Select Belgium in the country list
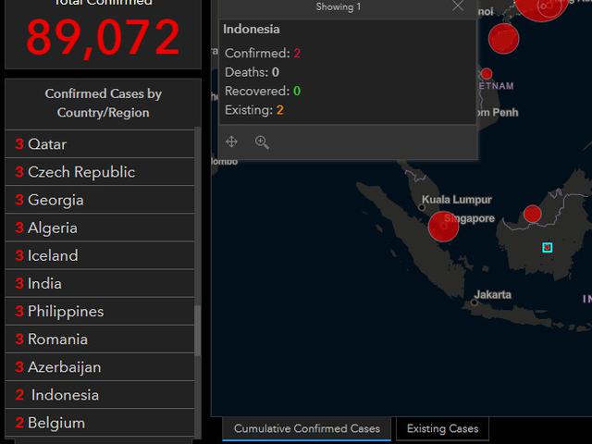592x444 pixels. click(x=100, y=423)
